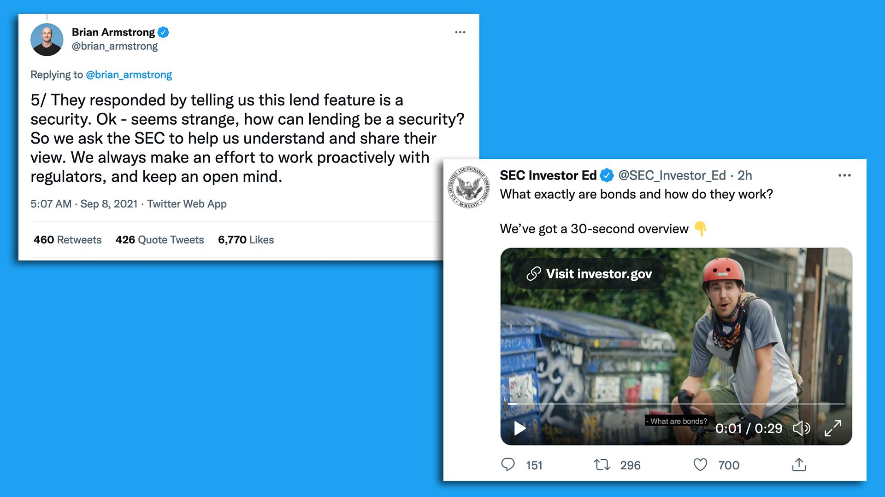Viewport: 885px width, 497px height.
Task: Click the SEC eagle seal avatar
Action: pos(469,186)
